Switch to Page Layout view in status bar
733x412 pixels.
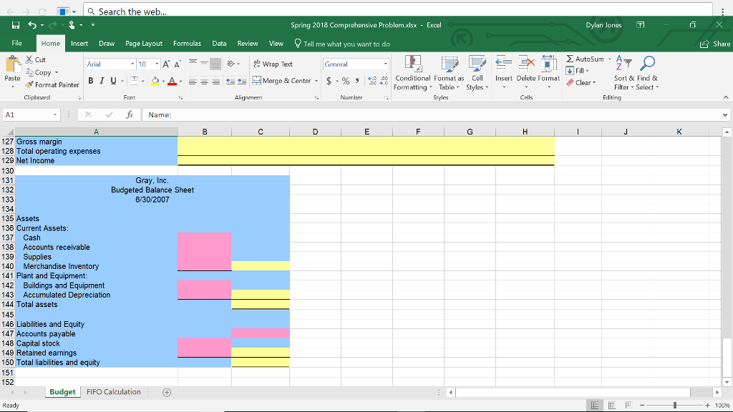coord(612,406)
